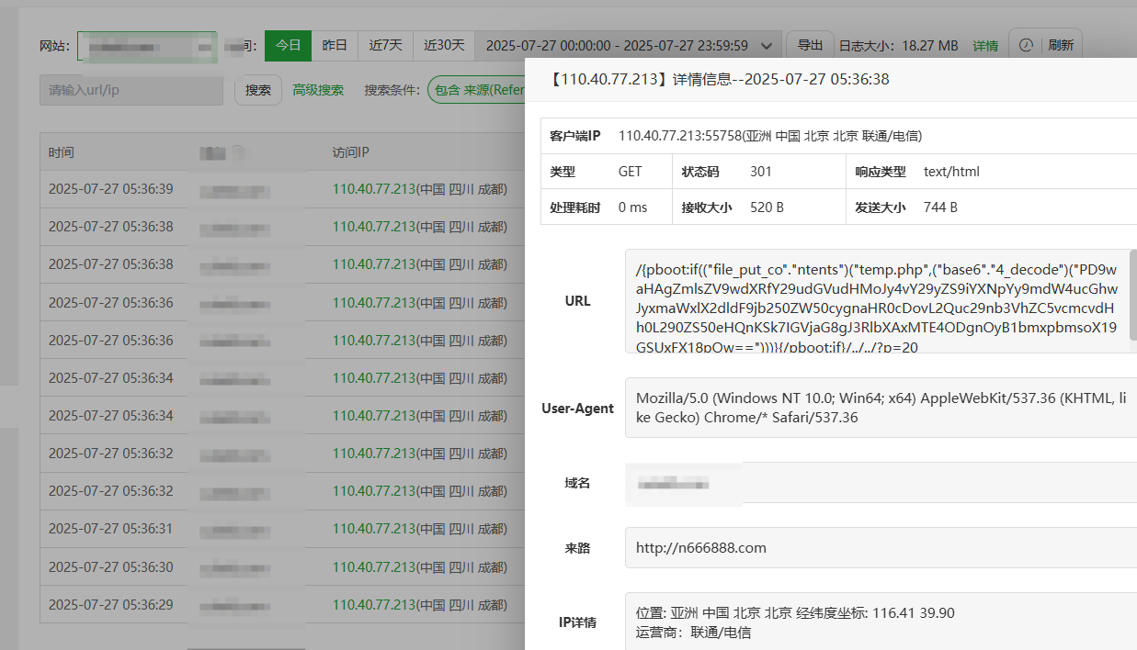Click the User-Agent field label
Screen dimensions: 1137x650
(x=577, y=409)
